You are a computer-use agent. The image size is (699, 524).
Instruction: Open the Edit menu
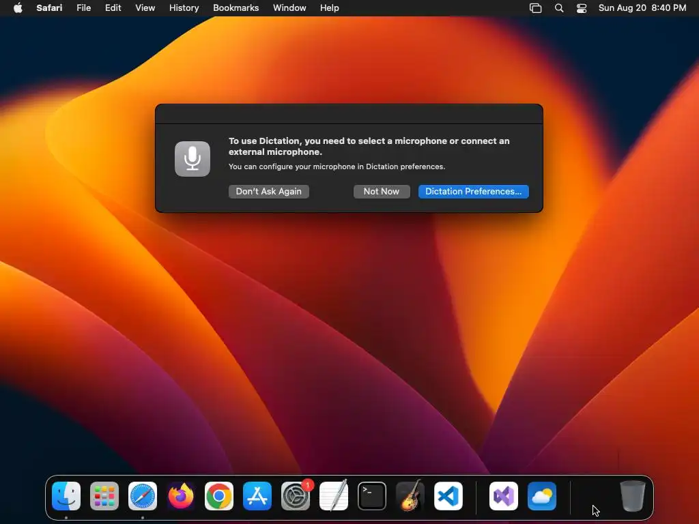[113, 8]
